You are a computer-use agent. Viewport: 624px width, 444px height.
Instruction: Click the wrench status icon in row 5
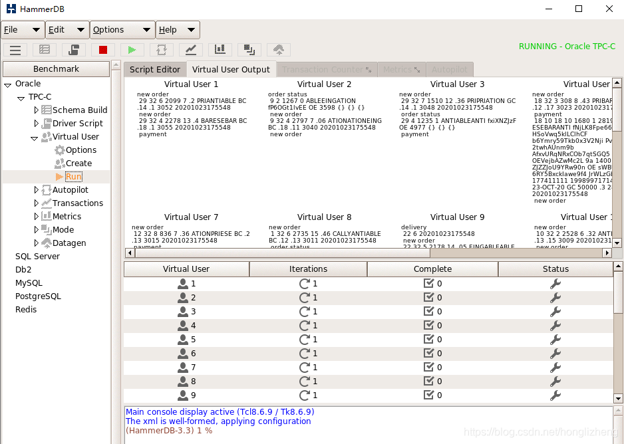[555, 340]
